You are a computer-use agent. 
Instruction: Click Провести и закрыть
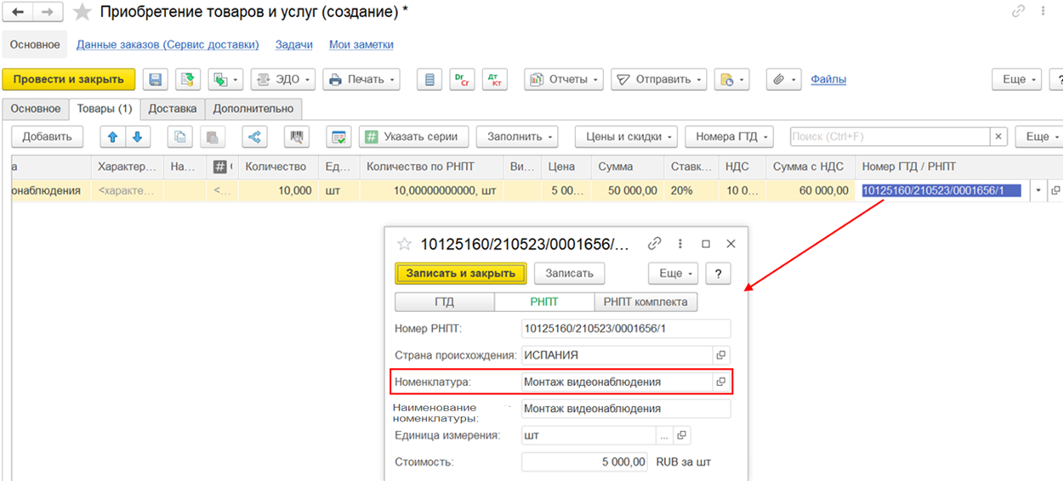[x=69, y=79]
